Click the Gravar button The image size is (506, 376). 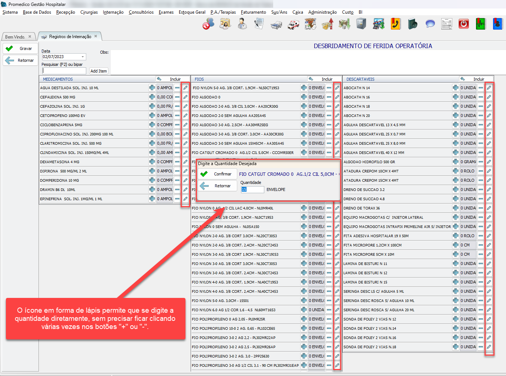(x=20, y=48)
